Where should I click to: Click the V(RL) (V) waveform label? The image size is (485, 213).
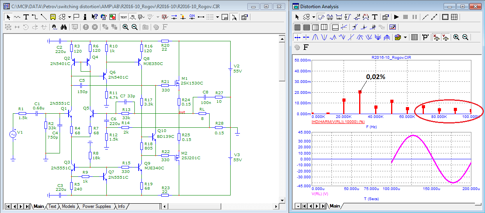(x=320, y=194)
